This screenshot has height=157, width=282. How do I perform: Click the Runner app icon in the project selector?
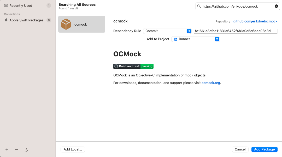pos(175,39)
